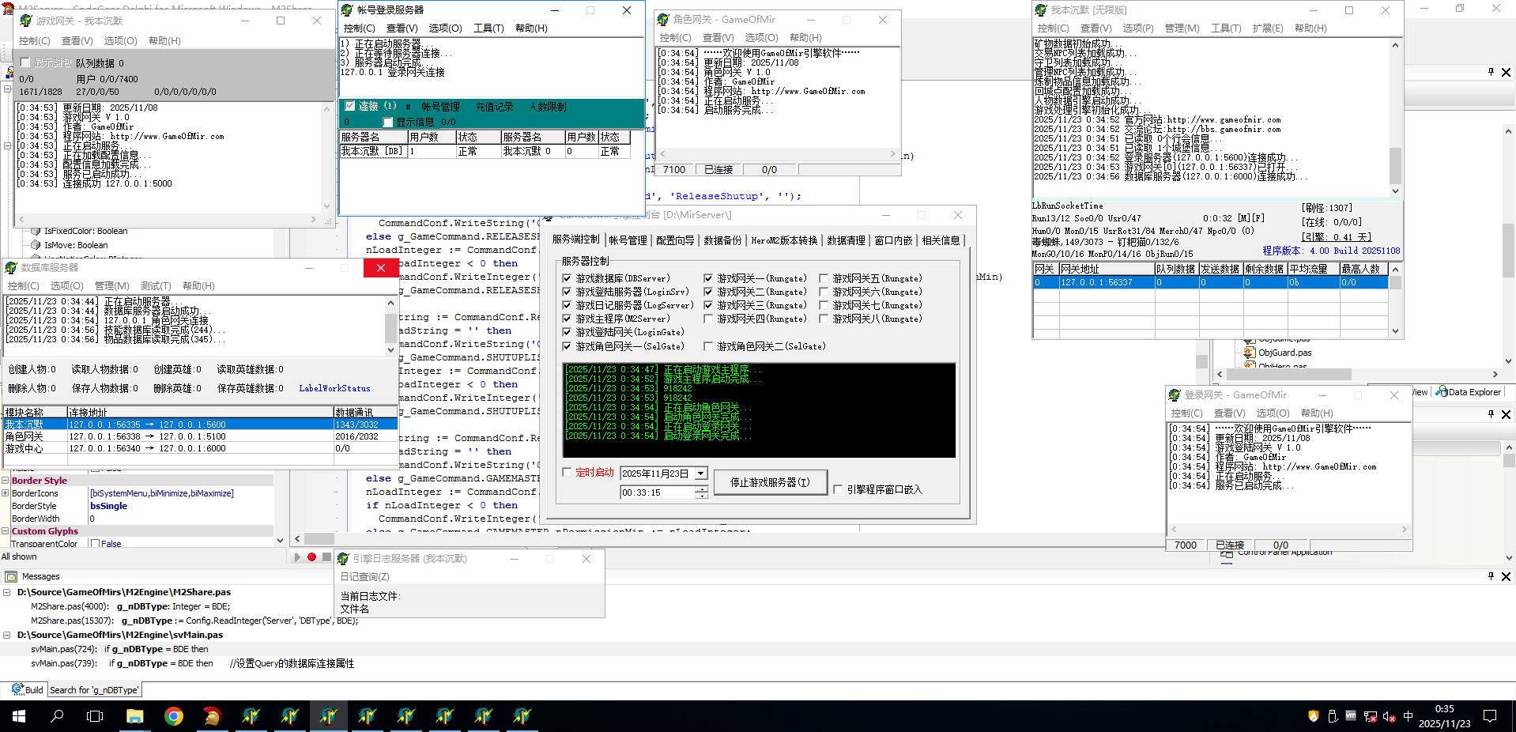Image resolution: width=1516 pixels, height=732 pixels.
Task: Toggle the 定时启动 scheduled start checkbox
Action: tap(567, 472)
